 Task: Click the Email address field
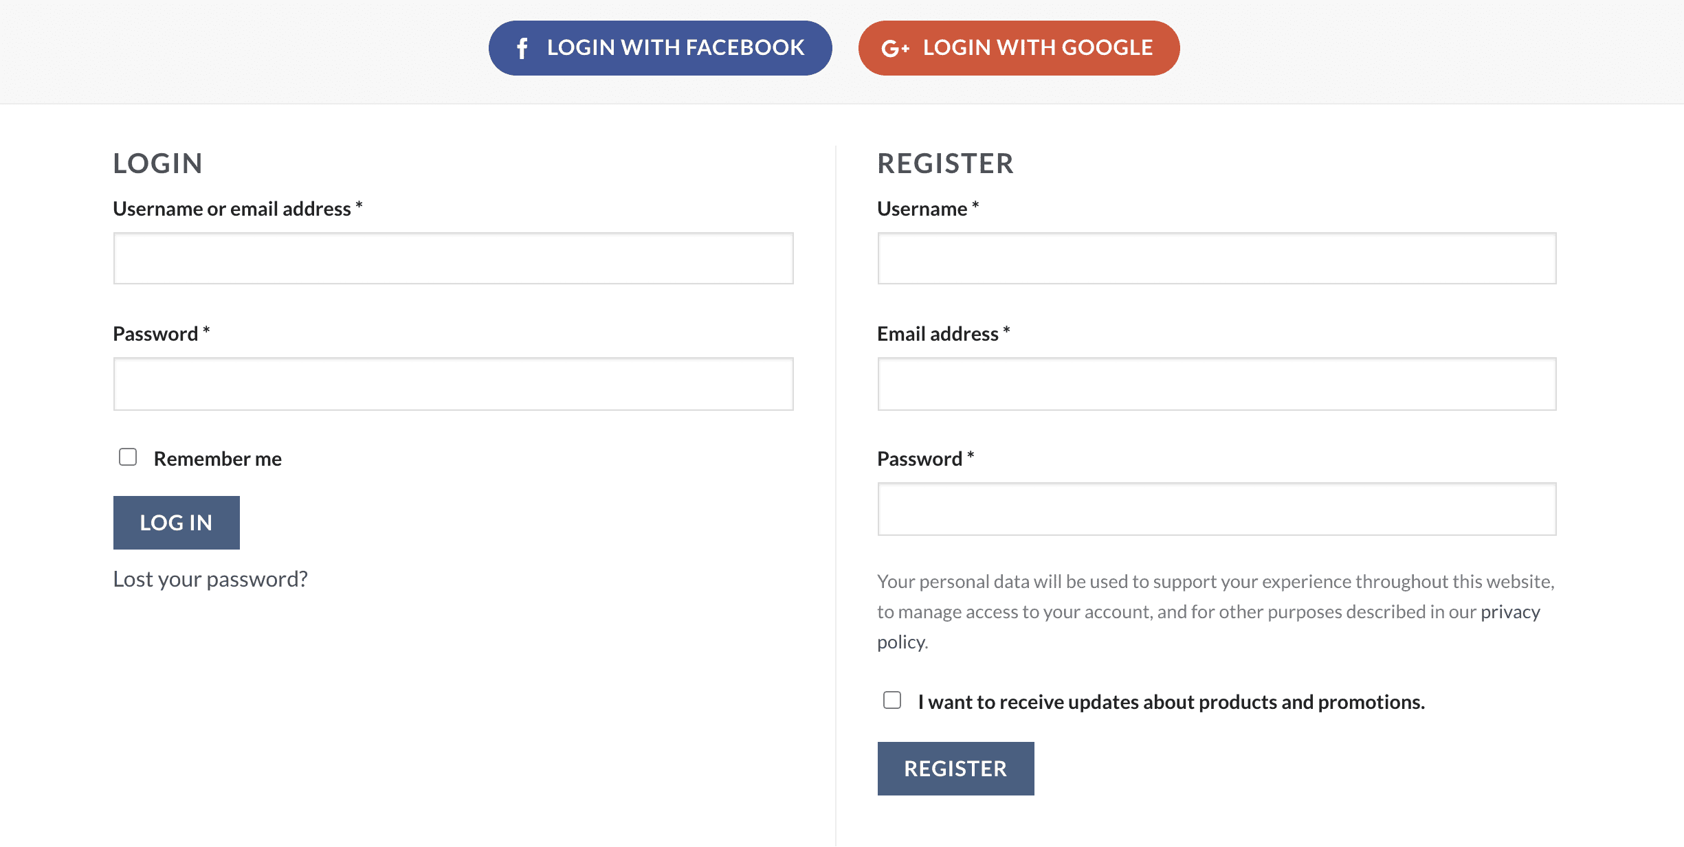coord(1216,383)
